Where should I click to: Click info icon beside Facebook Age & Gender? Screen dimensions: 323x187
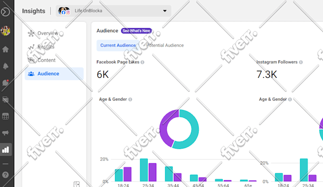130,99
